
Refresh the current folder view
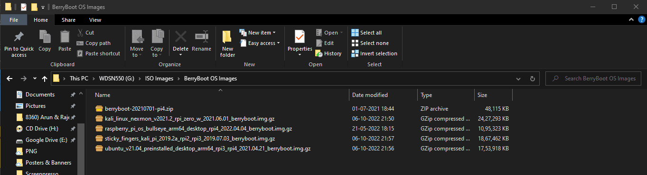pyautogui.click(x=532, y=79)
